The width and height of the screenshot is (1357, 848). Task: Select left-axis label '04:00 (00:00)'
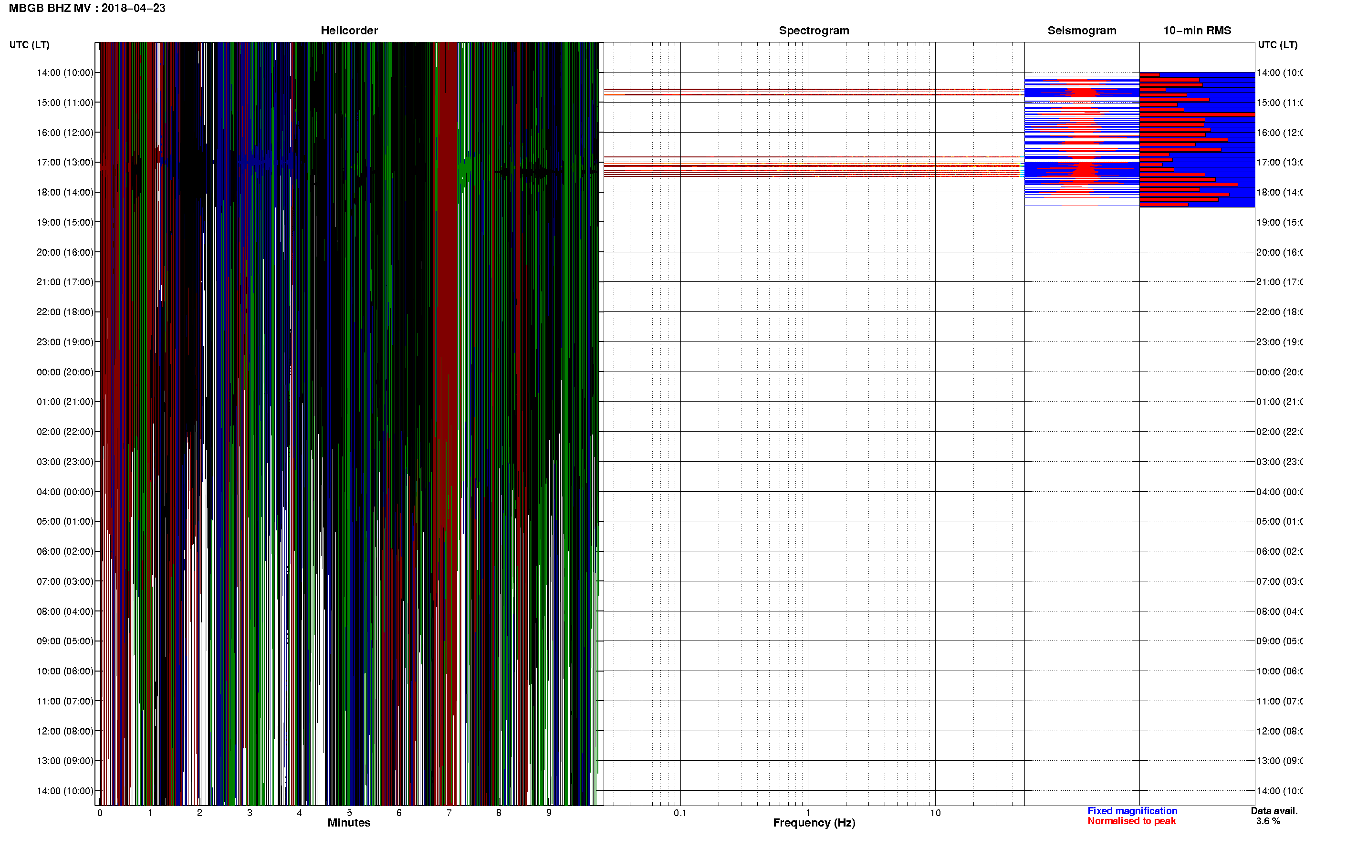pos(65,492)
